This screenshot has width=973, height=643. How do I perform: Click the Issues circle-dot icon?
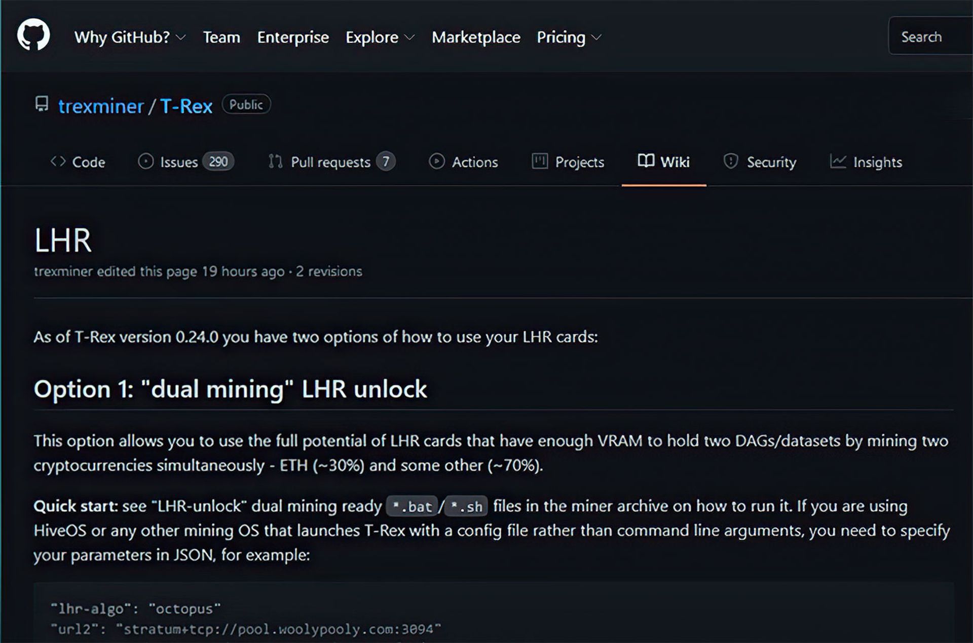145,162
